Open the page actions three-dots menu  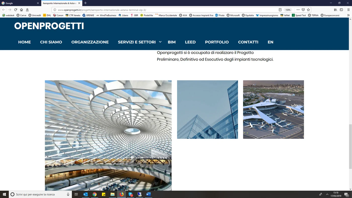click(x=298, y=10)
